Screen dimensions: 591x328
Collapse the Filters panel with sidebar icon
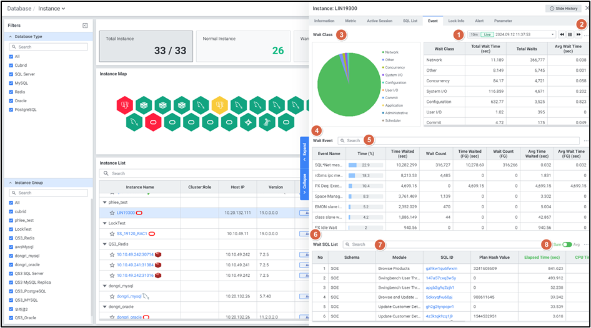[85, 26]
